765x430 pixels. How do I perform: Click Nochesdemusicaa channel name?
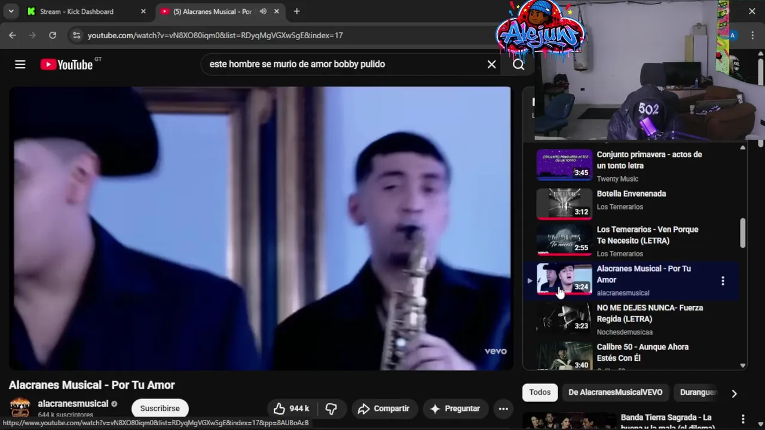coord(625,332)
